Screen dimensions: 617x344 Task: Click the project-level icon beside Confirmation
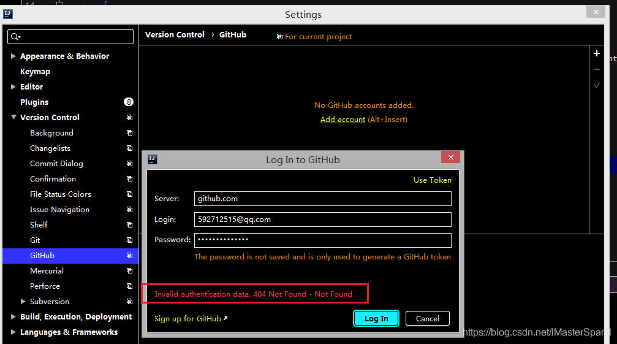(x=129, y=178)
